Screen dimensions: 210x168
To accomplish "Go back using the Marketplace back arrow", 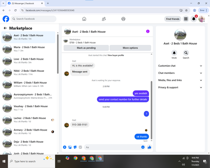I will (x=5, y=28).
